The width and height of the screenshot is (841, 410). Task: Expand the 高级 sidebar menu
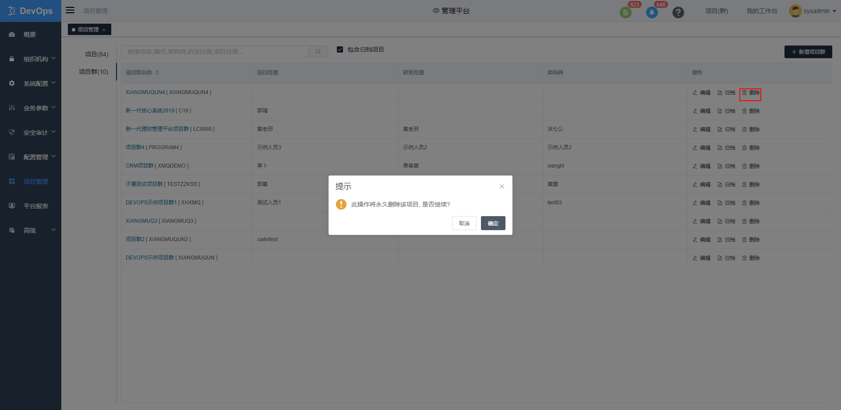point(31,230)
